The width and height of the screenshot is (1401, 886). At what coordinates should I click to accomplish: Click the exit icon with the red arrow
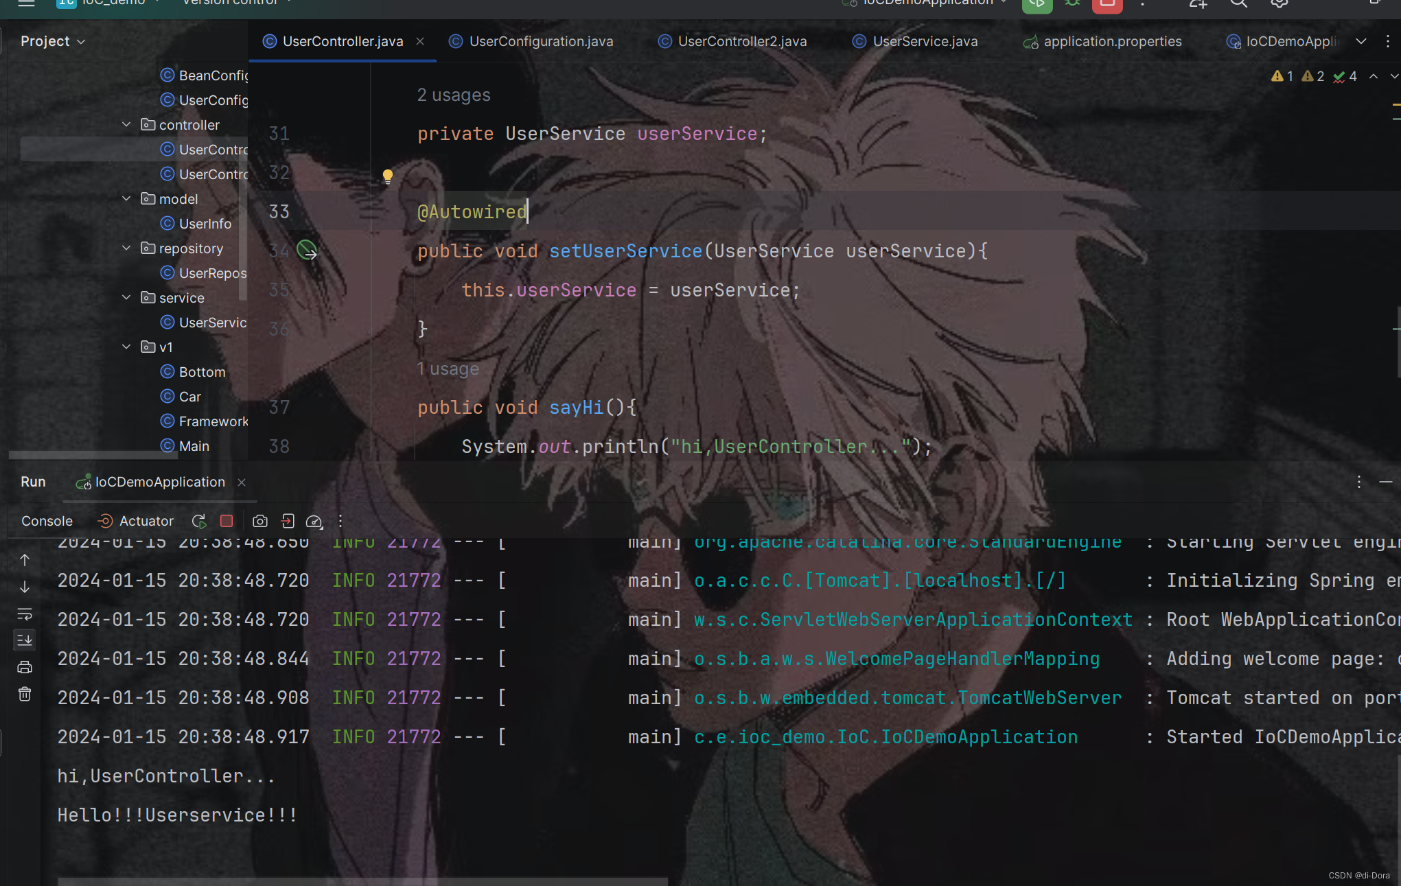coord(288,522)
